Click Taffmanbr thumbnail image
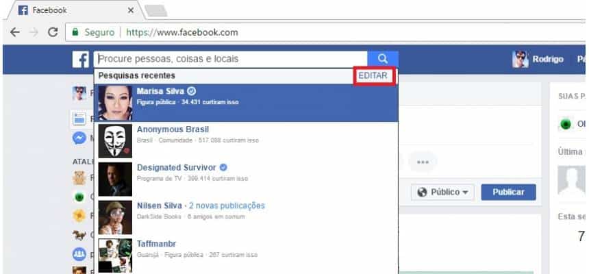This screenshot has width=589, height=274. (115, 256)
